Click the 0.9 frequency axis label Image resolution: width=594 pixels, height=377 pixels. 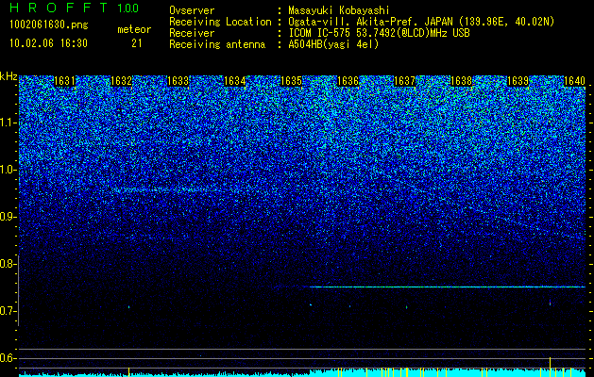pos(8,217)
